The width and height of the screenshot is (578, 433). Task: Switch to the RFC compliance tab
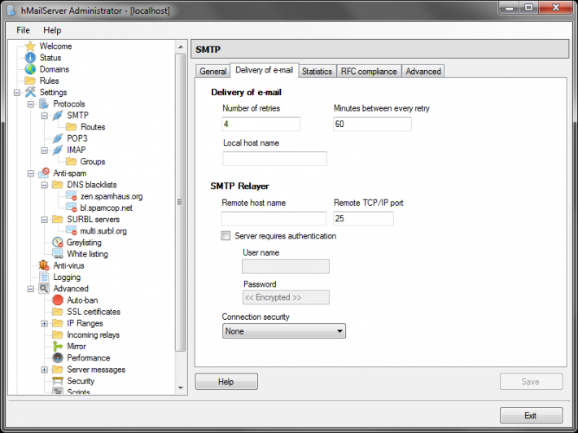(x=369, y=71)
